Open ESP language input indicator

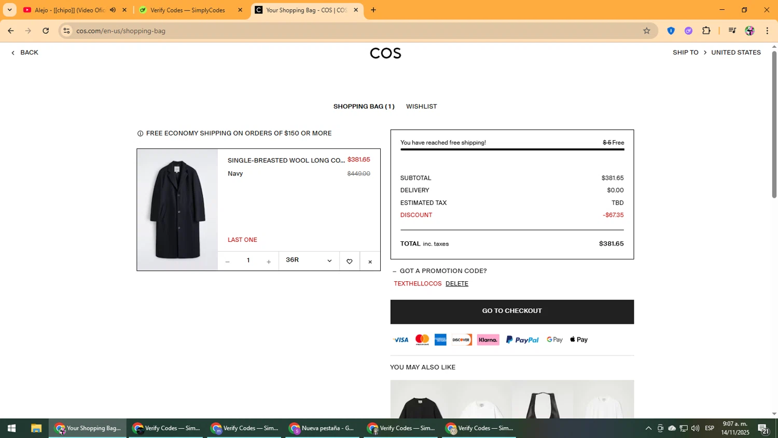coord(710,428)
